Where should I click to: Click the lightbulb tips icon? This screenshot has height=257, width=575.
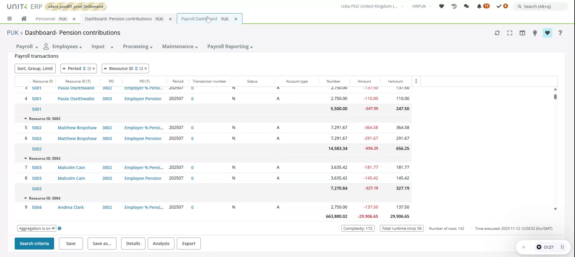(x=535, y=33)
